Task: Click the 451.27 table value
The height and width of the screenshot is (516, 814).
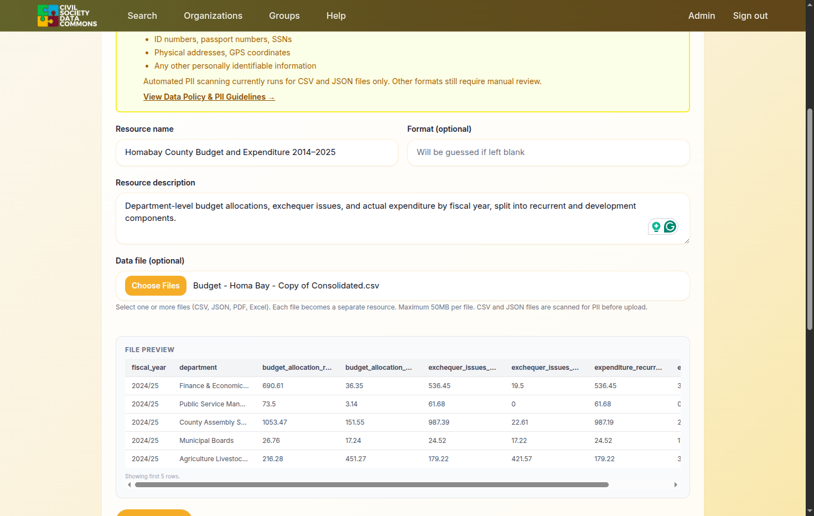Action: [x=356, y=459]
